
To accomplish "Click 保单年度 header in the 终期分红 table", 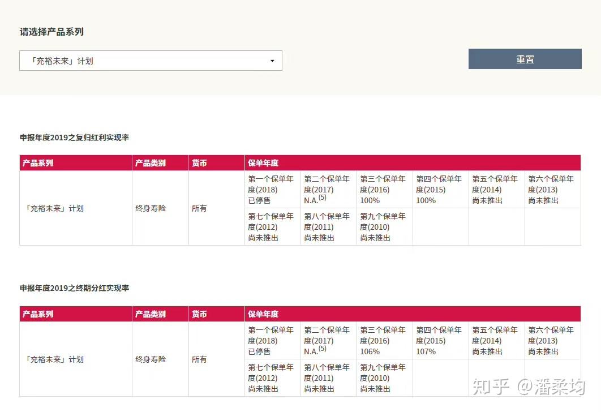I will coord(413,314).
